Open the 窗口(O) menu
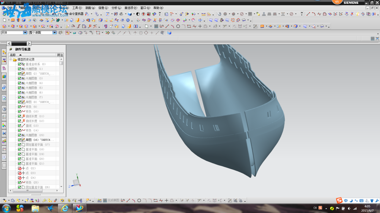Screen dimensions: 380x213 click(145, 8)
